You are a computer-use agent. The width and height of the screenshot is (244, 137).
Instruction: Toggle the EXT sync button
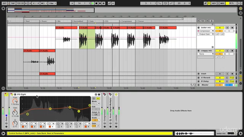point(5,3)
